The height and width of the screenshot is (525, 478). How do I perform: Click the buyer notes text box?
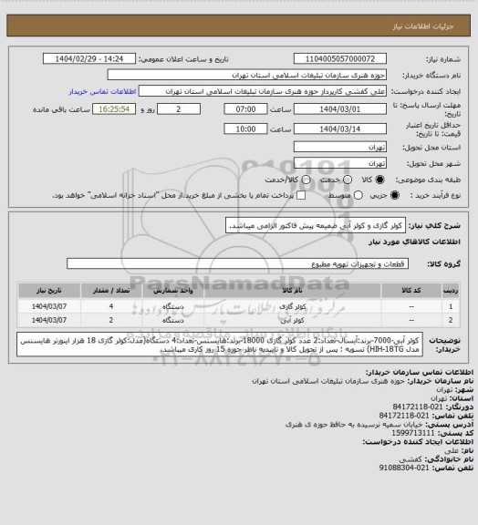coord(220,345)
